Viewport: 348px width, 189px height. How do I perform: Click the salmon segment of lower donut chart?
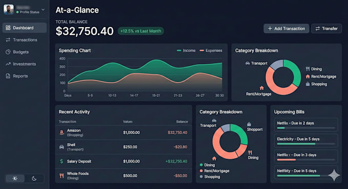click(216, 144)
